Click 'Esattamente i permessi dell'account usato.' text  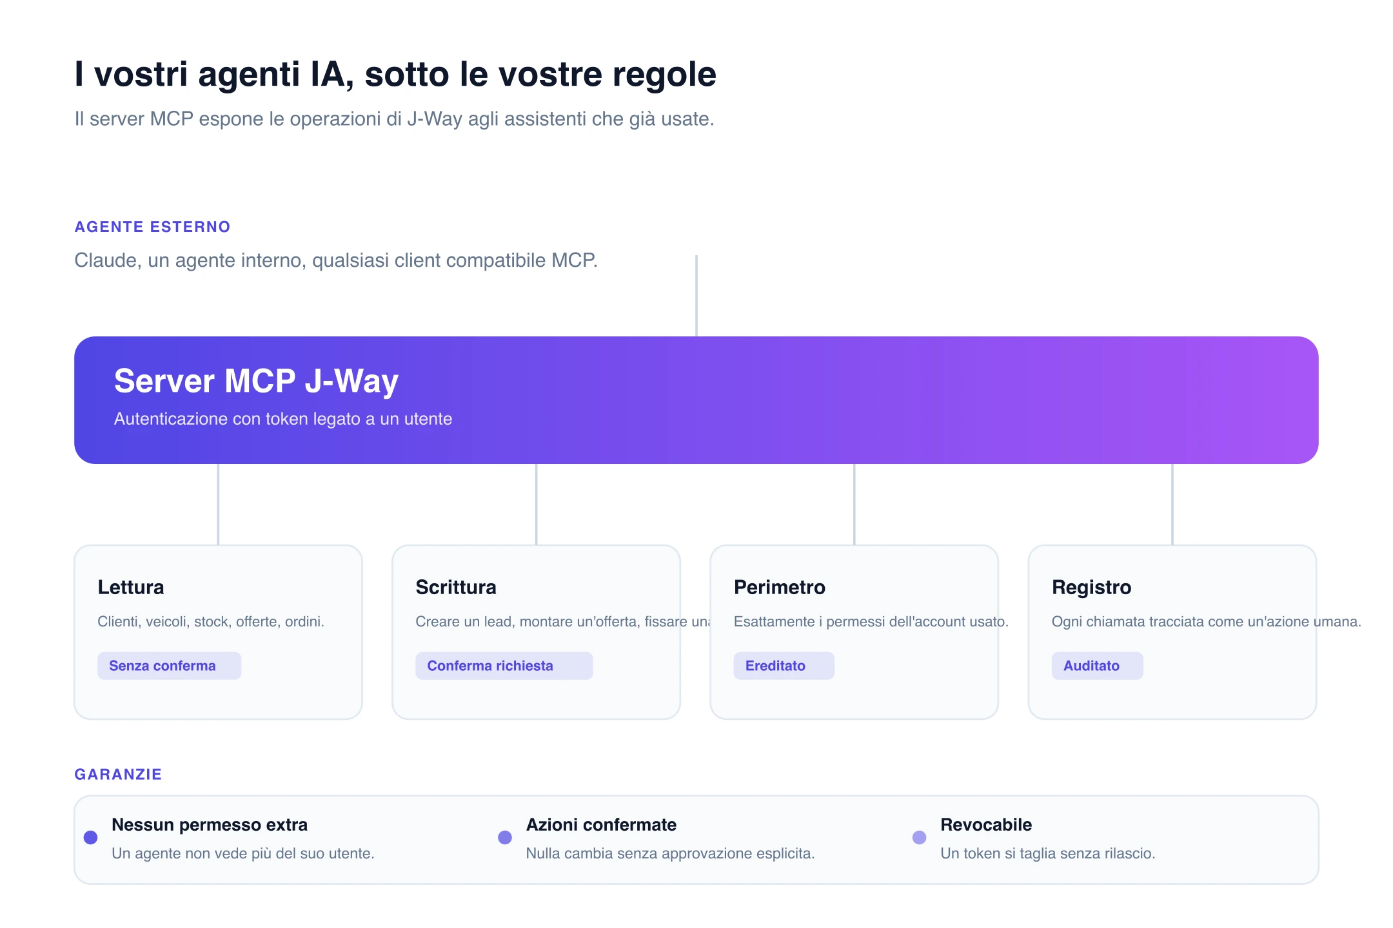coord(871,622)
